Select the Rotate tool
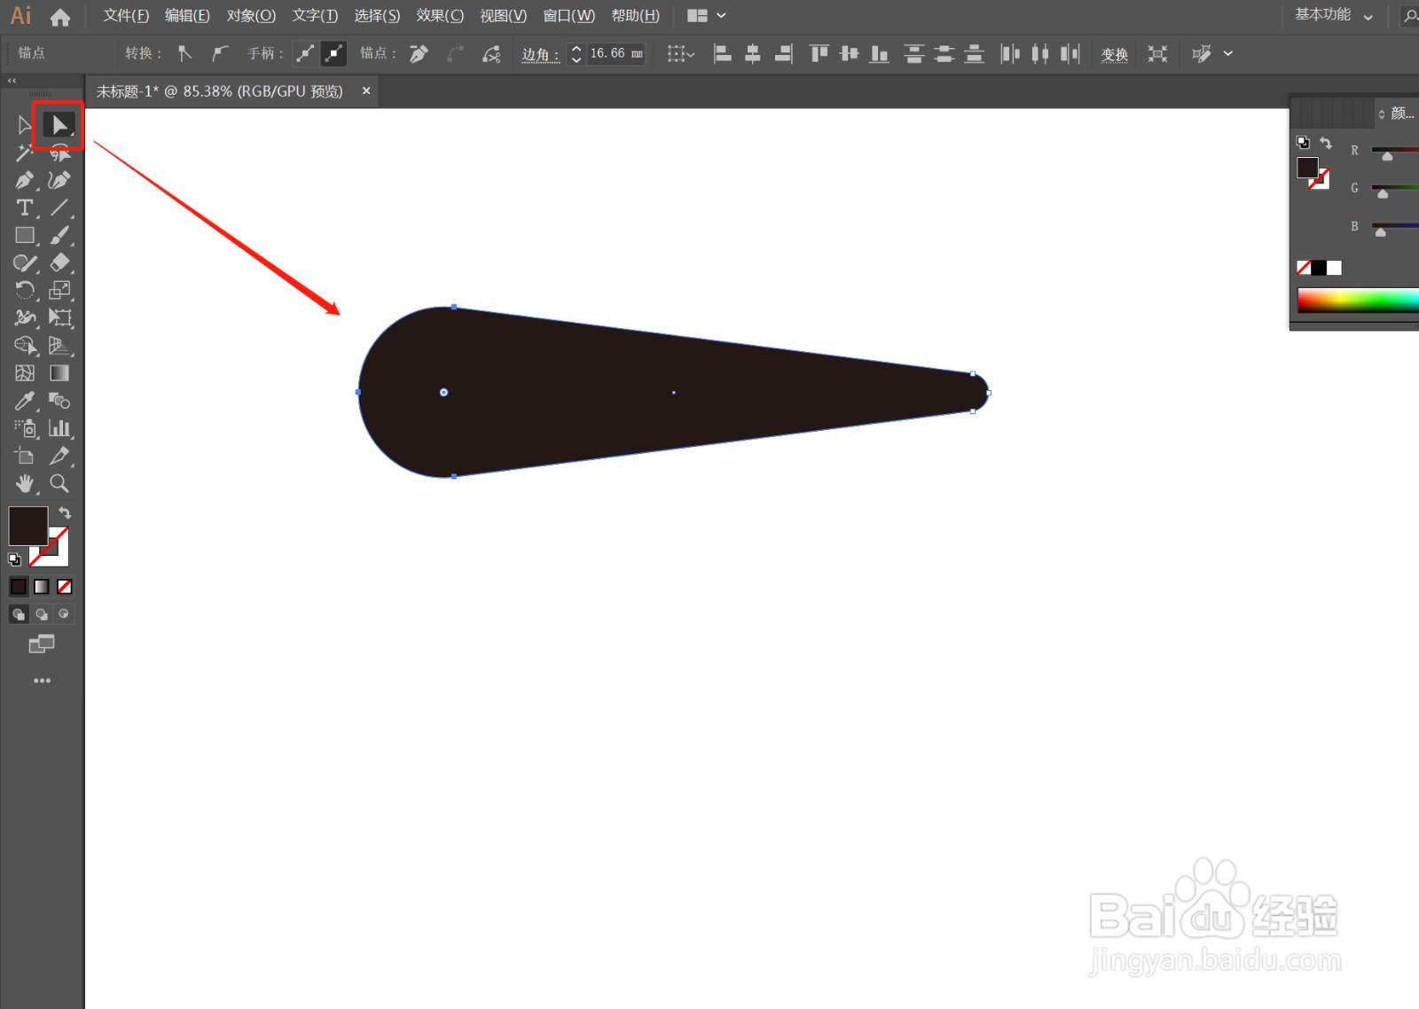The width and height of the screenshot is (1419, 1009). click(x=24, y=291)
